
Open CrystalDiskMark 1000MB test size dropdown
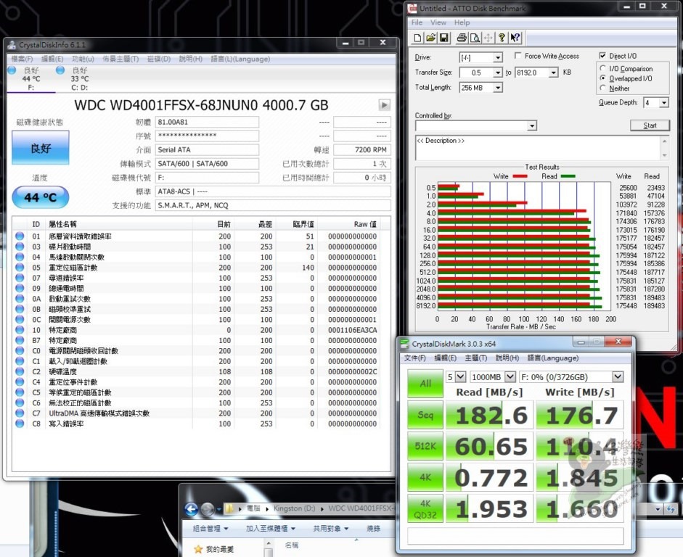pyautogui.click(x=510, y=377)
